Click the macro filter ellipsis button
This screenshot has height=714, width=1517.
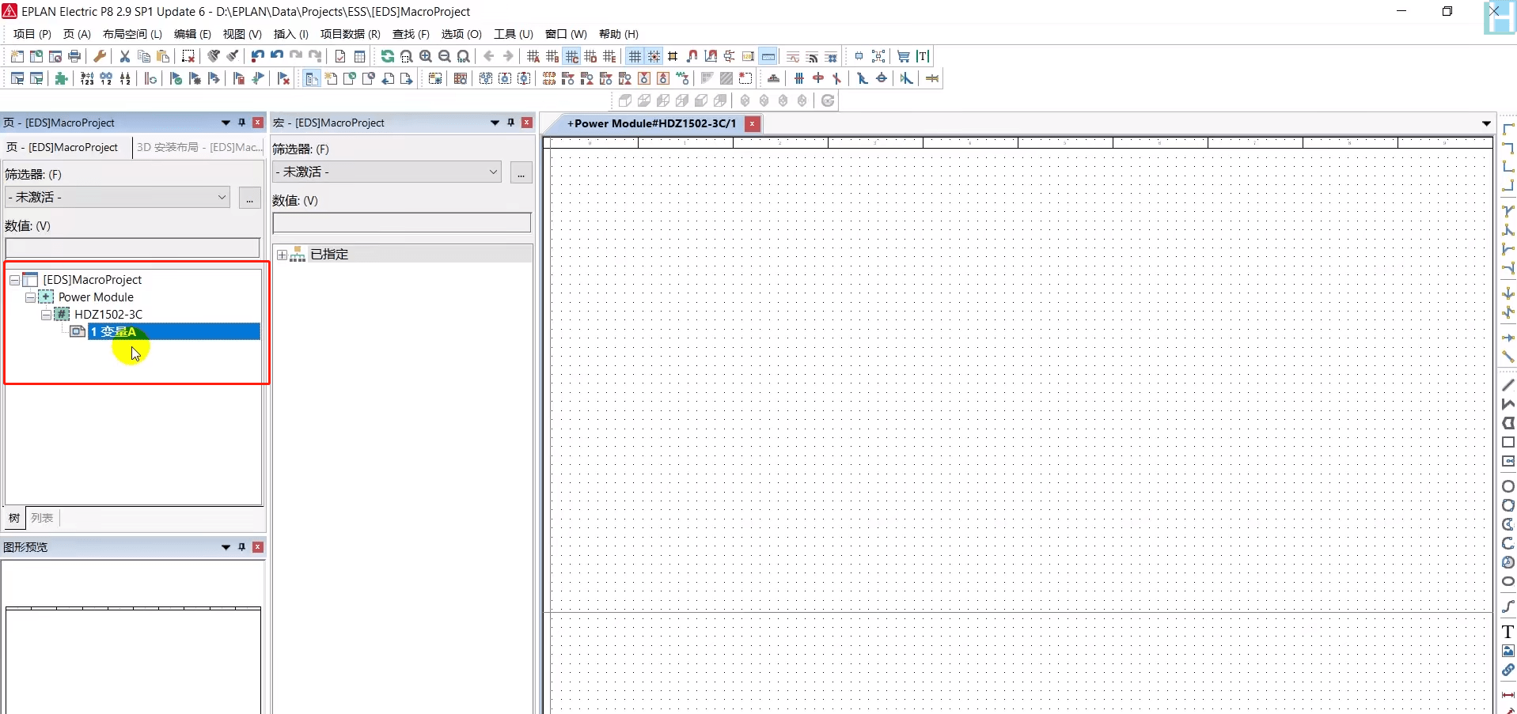521,172
